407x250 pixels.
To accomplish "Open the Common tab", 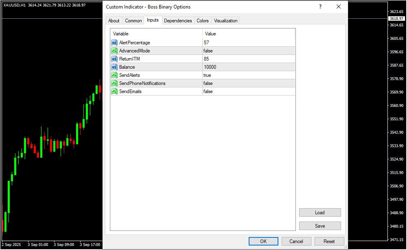I will point(133,21).
